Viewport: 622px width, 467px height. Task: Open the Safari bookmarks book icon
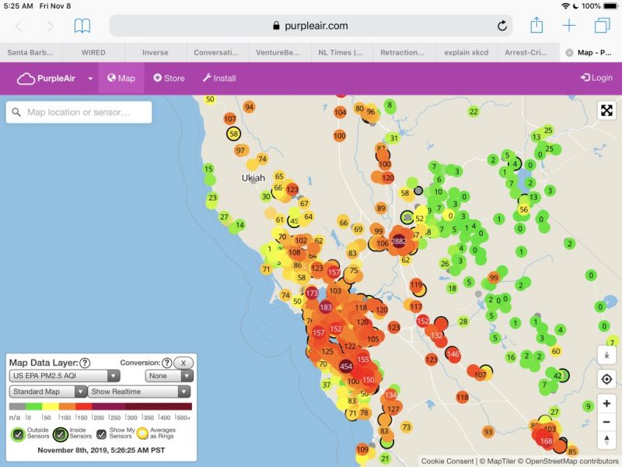(82, 26)
